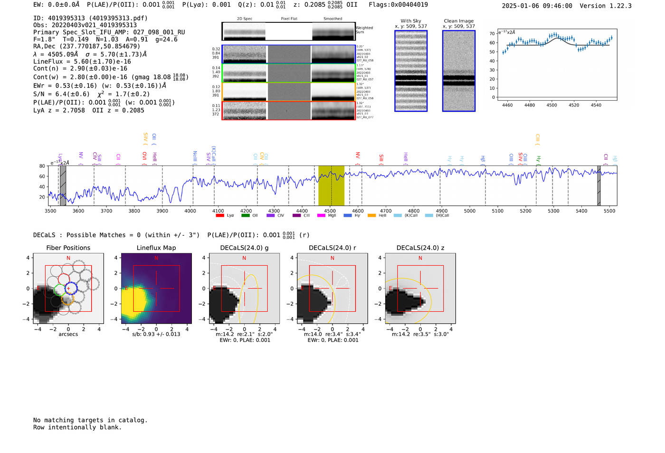The image size is (665, 453).
Task: Open the With Sky image cutout
Action: point(411,71)
